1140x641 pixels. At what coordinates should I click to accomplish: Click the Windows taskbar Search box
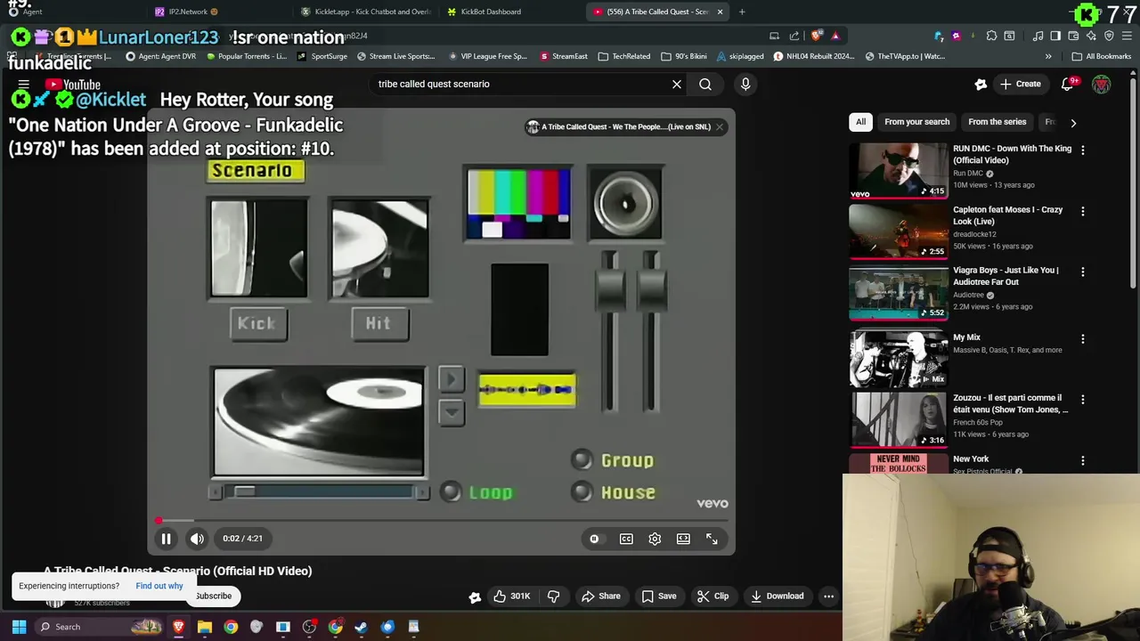(x=98, y=627)
